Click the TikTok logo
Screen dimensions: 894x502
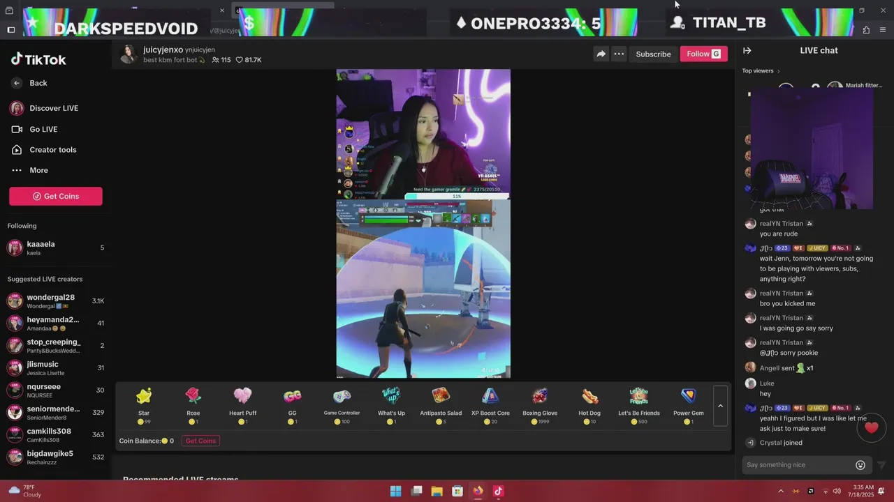coord(38,60)
